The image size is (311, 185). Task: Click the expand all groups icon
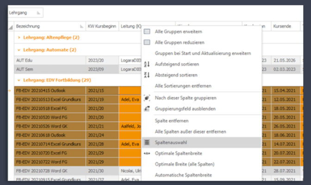tap(147, 32)
